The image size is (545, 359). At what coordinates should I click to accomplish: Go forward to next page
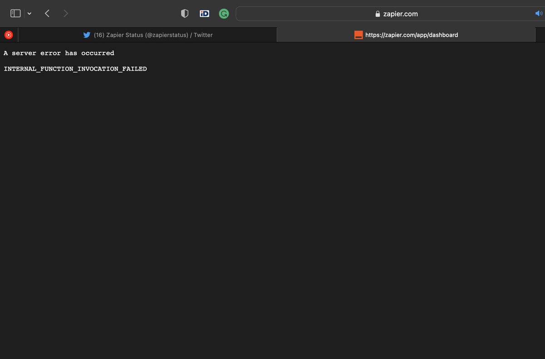point(66,14)
